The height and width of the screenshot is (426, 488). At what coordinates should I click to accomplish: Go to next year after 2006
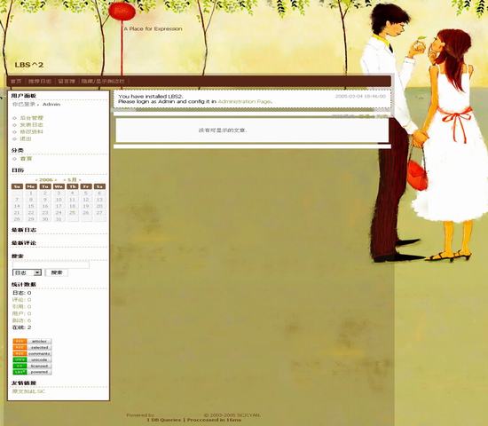55,180
